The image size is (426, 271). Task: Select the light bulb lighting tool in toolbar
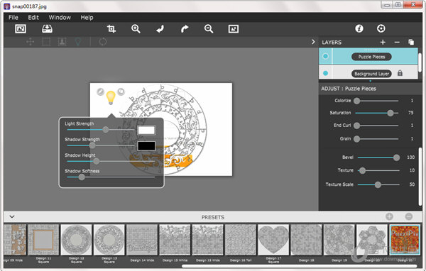[x=78, y=42]
